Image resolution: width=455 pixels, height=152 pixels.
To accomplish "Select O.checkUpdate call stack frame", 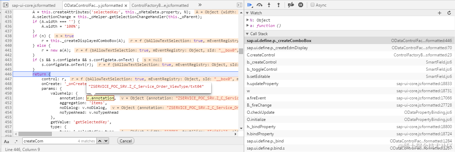I will (349, 112).
